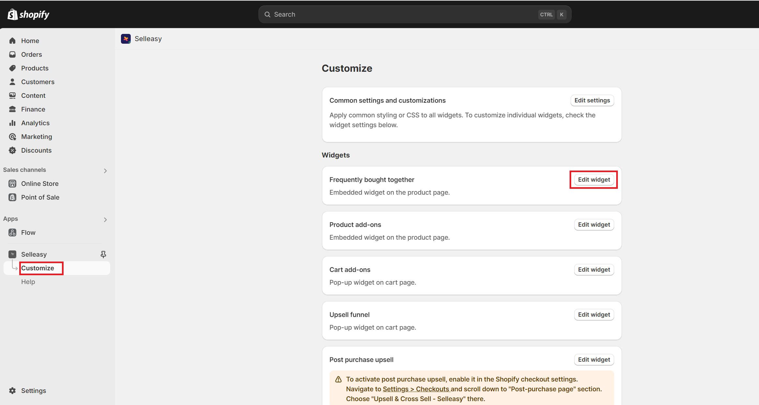Expand Sales channels chevron
Viewport: 759px width, 405px height.
point(105,171)
